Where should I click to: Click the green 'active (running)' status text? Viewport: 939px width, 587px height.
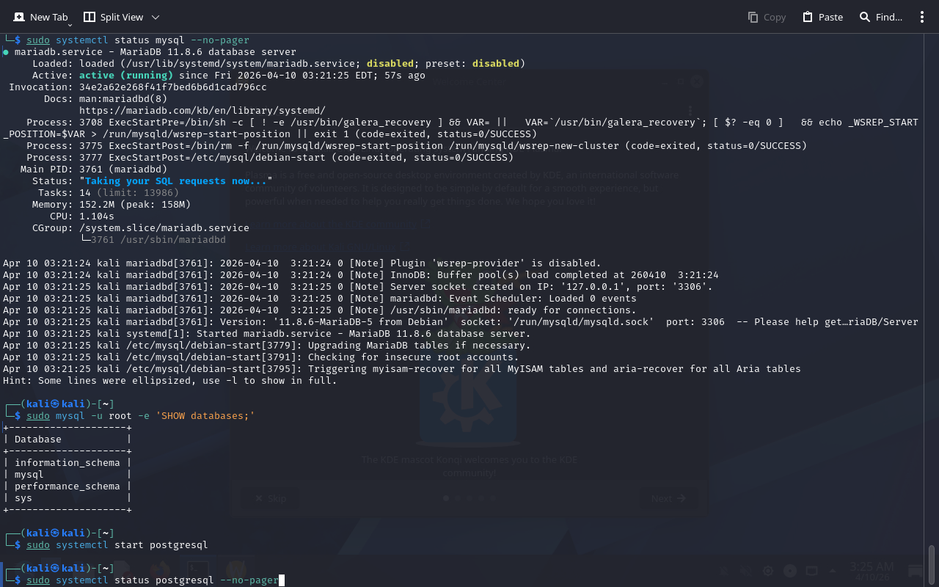(x=125, y=76)
